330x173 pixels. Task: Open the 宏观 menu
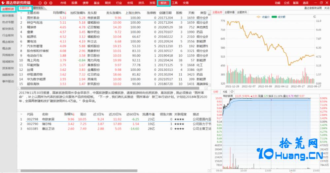[130, 3]
